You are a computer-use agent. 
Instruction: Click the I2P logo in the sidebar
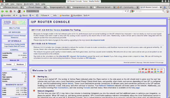tap(15, 23)
